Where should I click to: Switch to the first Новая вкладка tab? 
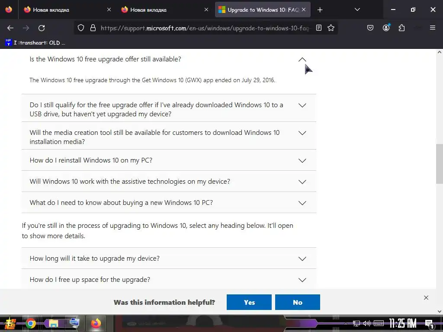tap(67, 10)
